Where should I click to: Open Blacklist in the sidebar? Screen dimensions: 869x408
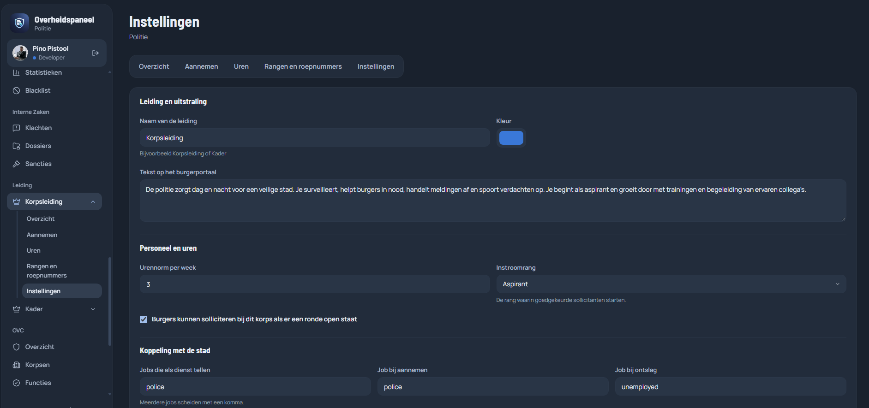(x=54, y=90)
